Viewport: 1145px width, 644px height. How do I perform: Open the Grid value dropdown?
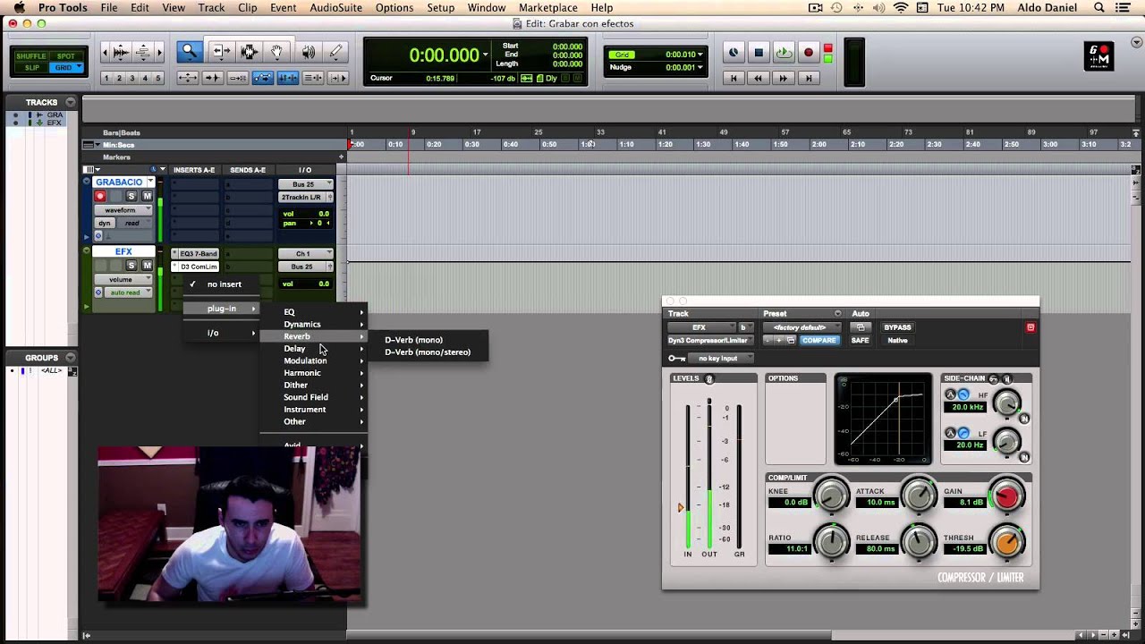(700, 55)
